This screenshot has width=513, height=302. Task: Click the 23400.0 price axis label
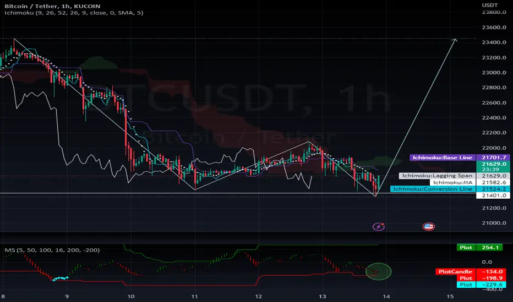click(x=494, y=42)
